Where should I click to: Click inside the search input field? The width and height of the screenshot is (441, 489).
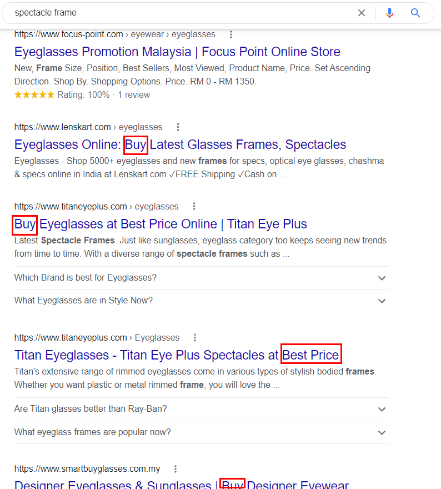coord(167,12)
